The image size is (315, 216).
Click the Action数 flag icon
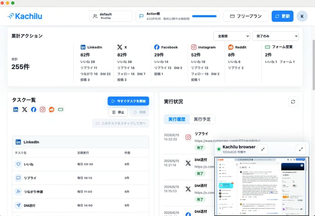(x=141, y=16)
